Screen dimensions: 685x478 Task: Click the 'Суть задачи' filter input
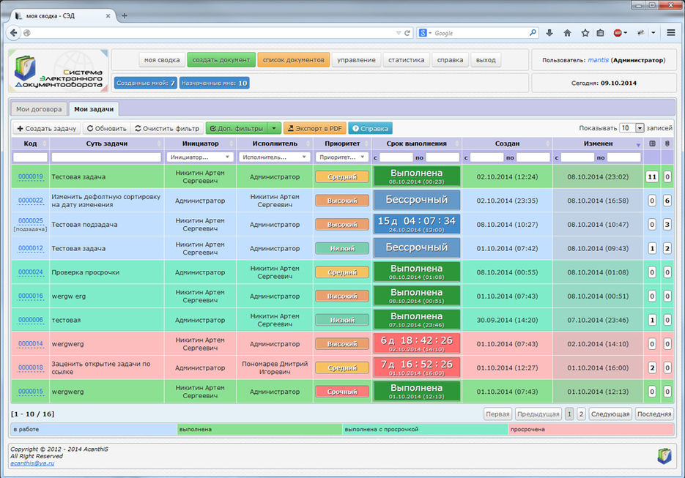point(106,157)
